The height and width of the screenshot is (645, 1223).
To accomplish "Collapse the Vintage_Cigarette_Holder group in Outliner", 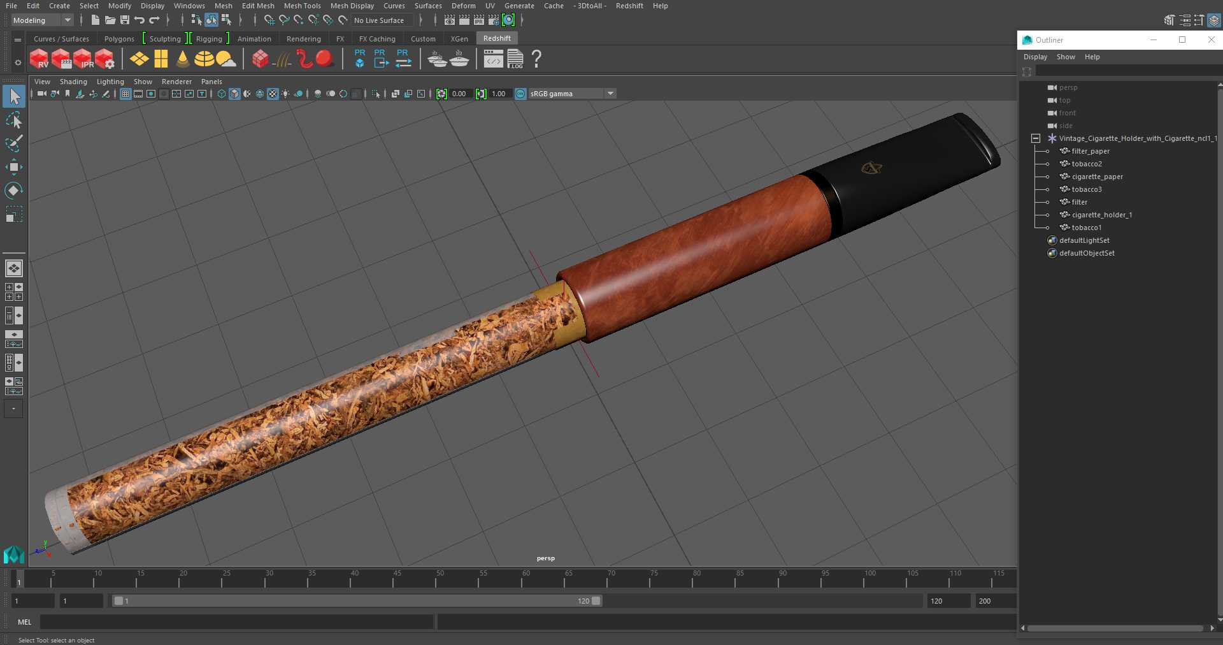I will point(1036,138).
